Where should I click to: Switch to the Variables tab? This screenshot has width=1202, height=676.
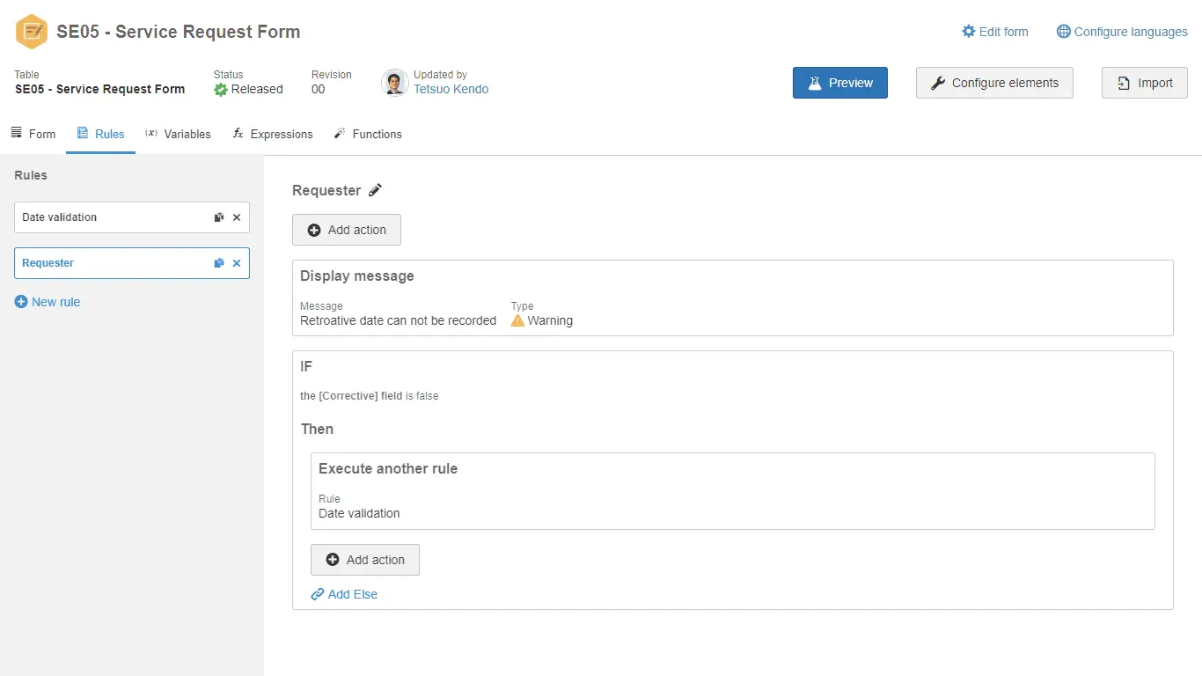[178, 134]
